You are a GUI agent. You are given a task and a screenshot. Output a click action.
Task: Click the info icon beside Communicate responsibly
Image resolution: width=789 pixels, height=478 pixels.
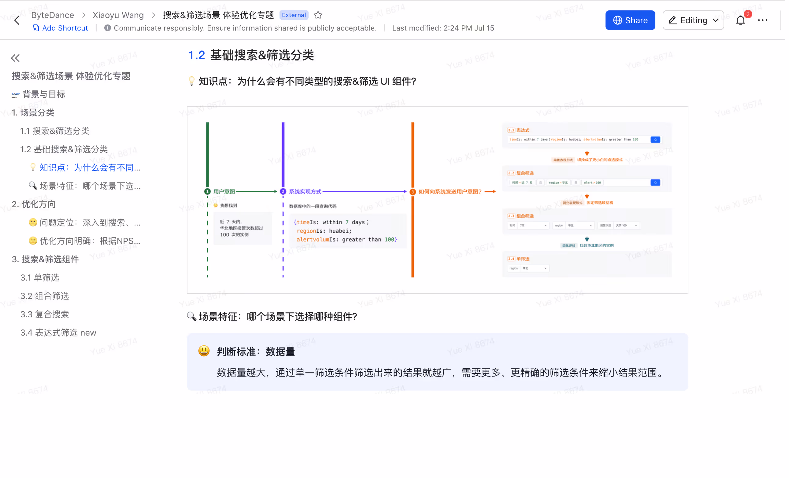click(x=108, y=28)
